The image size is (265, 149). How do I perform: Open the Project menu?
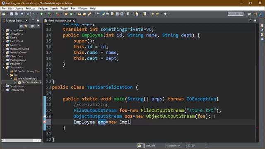(x=64, y=8)
